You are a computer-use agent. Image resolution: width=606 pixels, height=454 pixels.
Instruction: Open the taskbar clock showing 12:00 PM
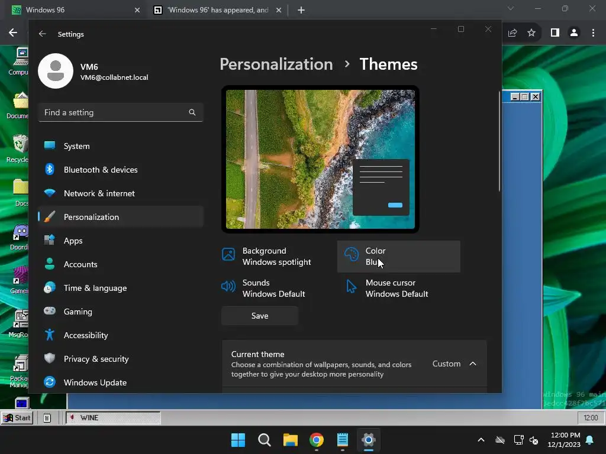click(x=564, y=440)
